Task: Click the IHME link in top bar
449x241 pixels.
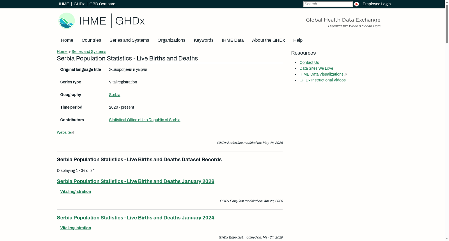Action: [x=64, y=4]
